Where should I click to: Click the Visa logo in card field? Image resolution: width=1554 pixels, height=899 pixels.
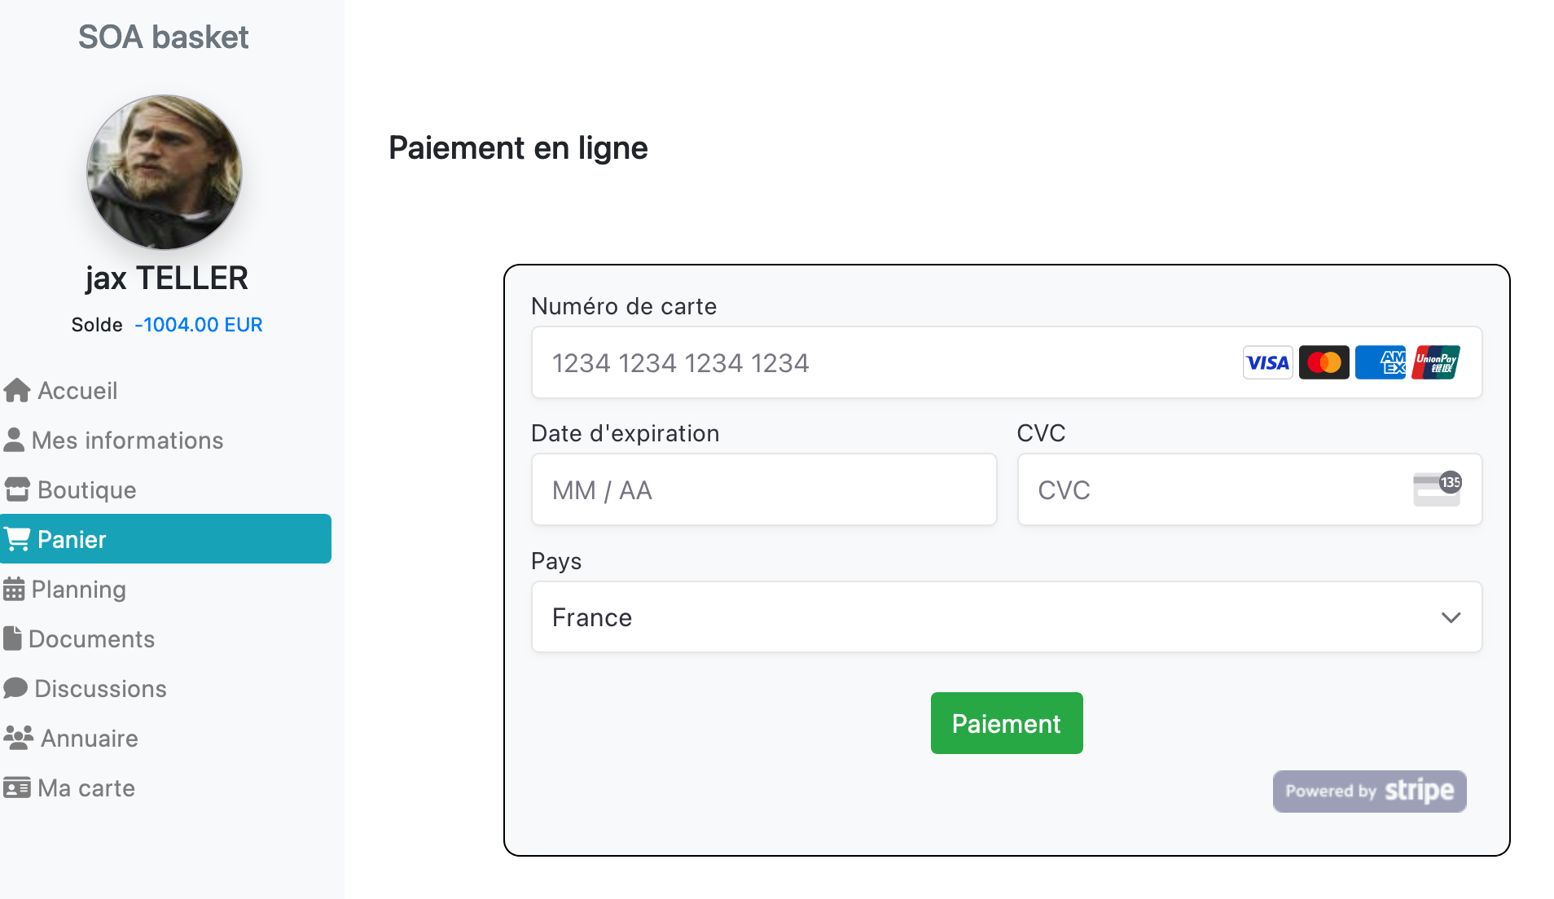coord(1267,363)
